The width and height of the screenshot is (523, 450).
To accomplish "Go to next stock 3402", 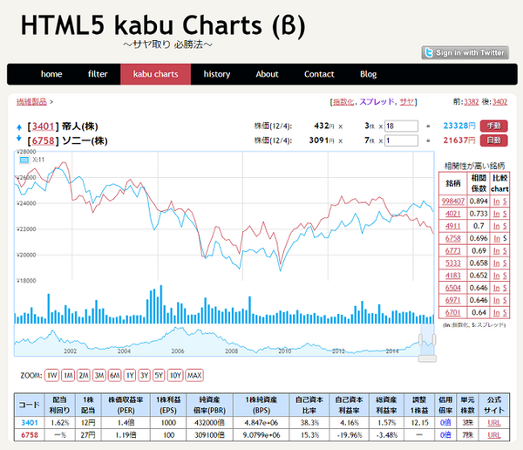I will pos(499,102).
